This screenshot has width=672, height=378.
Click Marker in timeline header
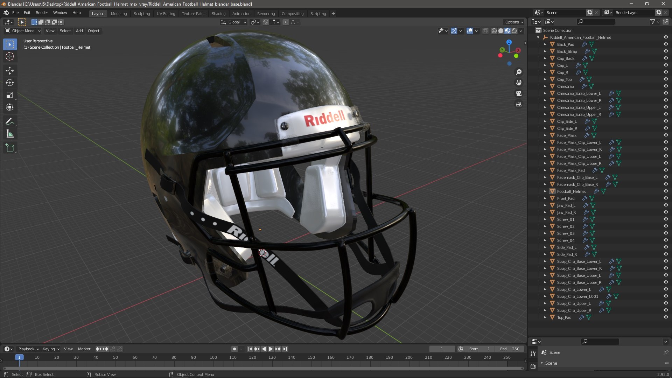pyautogui.click(x=84, y=349)
